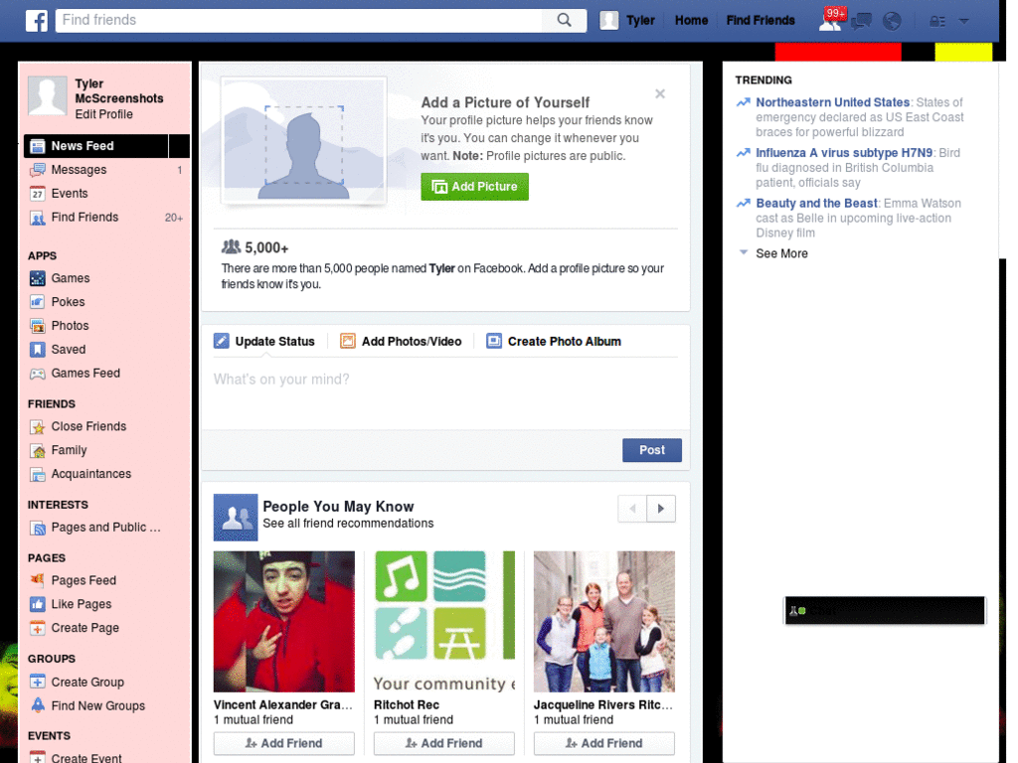The width and height of the screenshot is (1018, 763).
Task: Click the Find New Groups rocket icon
Action: pyautogui.click(x=38, y=705)
